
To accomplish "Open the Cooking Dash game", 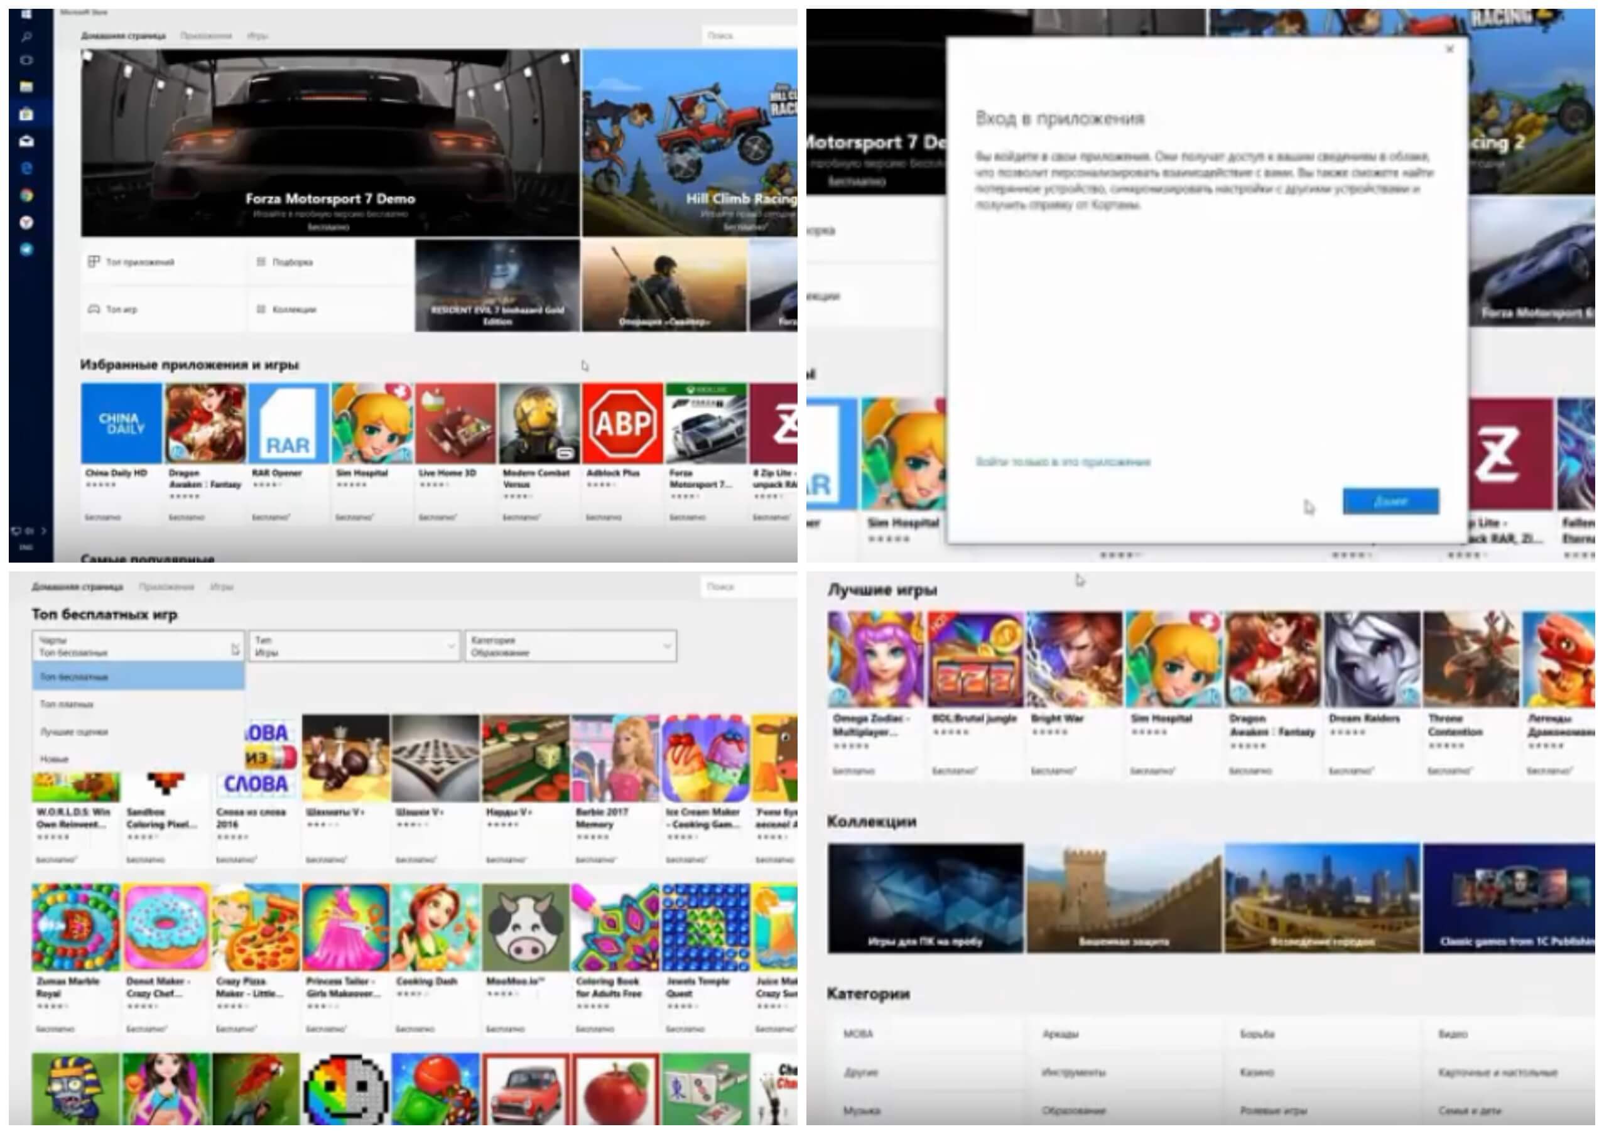I will [435, 959].
